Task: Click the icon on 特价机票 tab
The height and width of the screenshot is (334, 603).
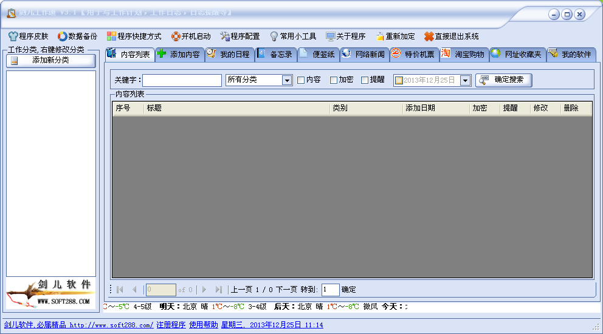Action: coord(396,53)
